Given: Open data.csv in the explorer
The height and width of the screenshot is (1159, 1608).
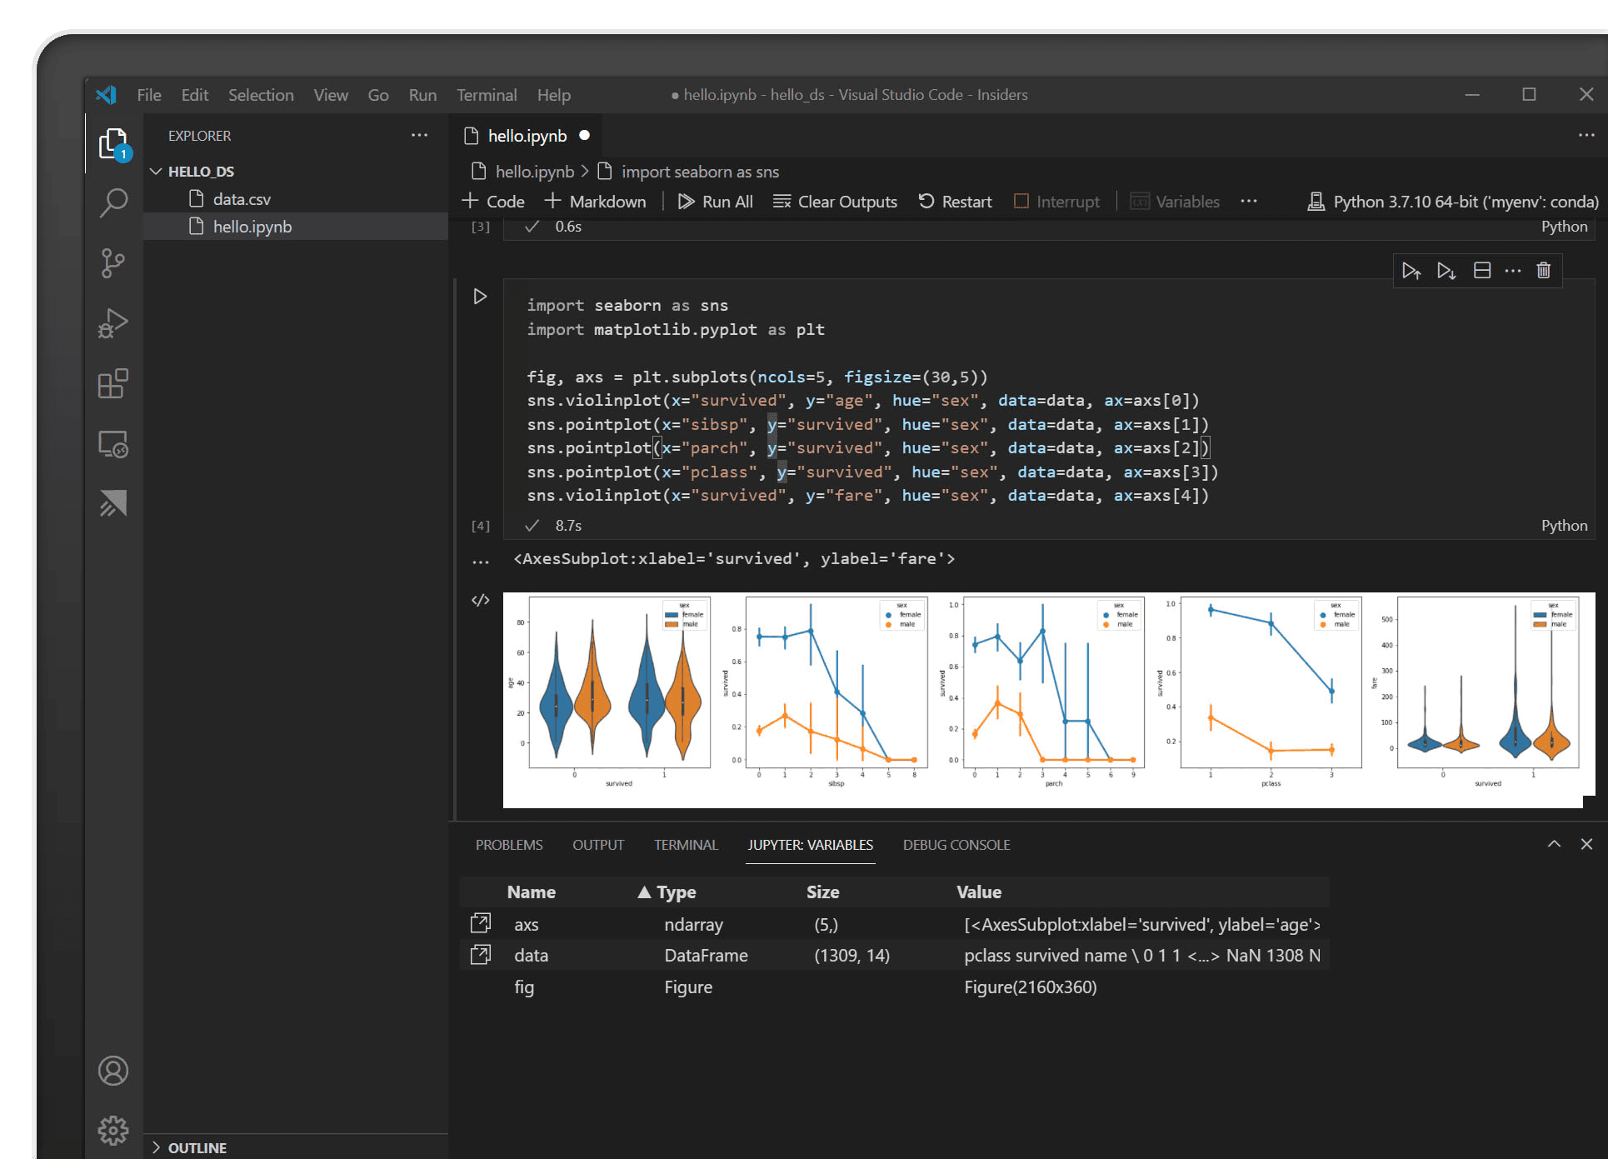Looking at the screenshot, I should 242,199.
